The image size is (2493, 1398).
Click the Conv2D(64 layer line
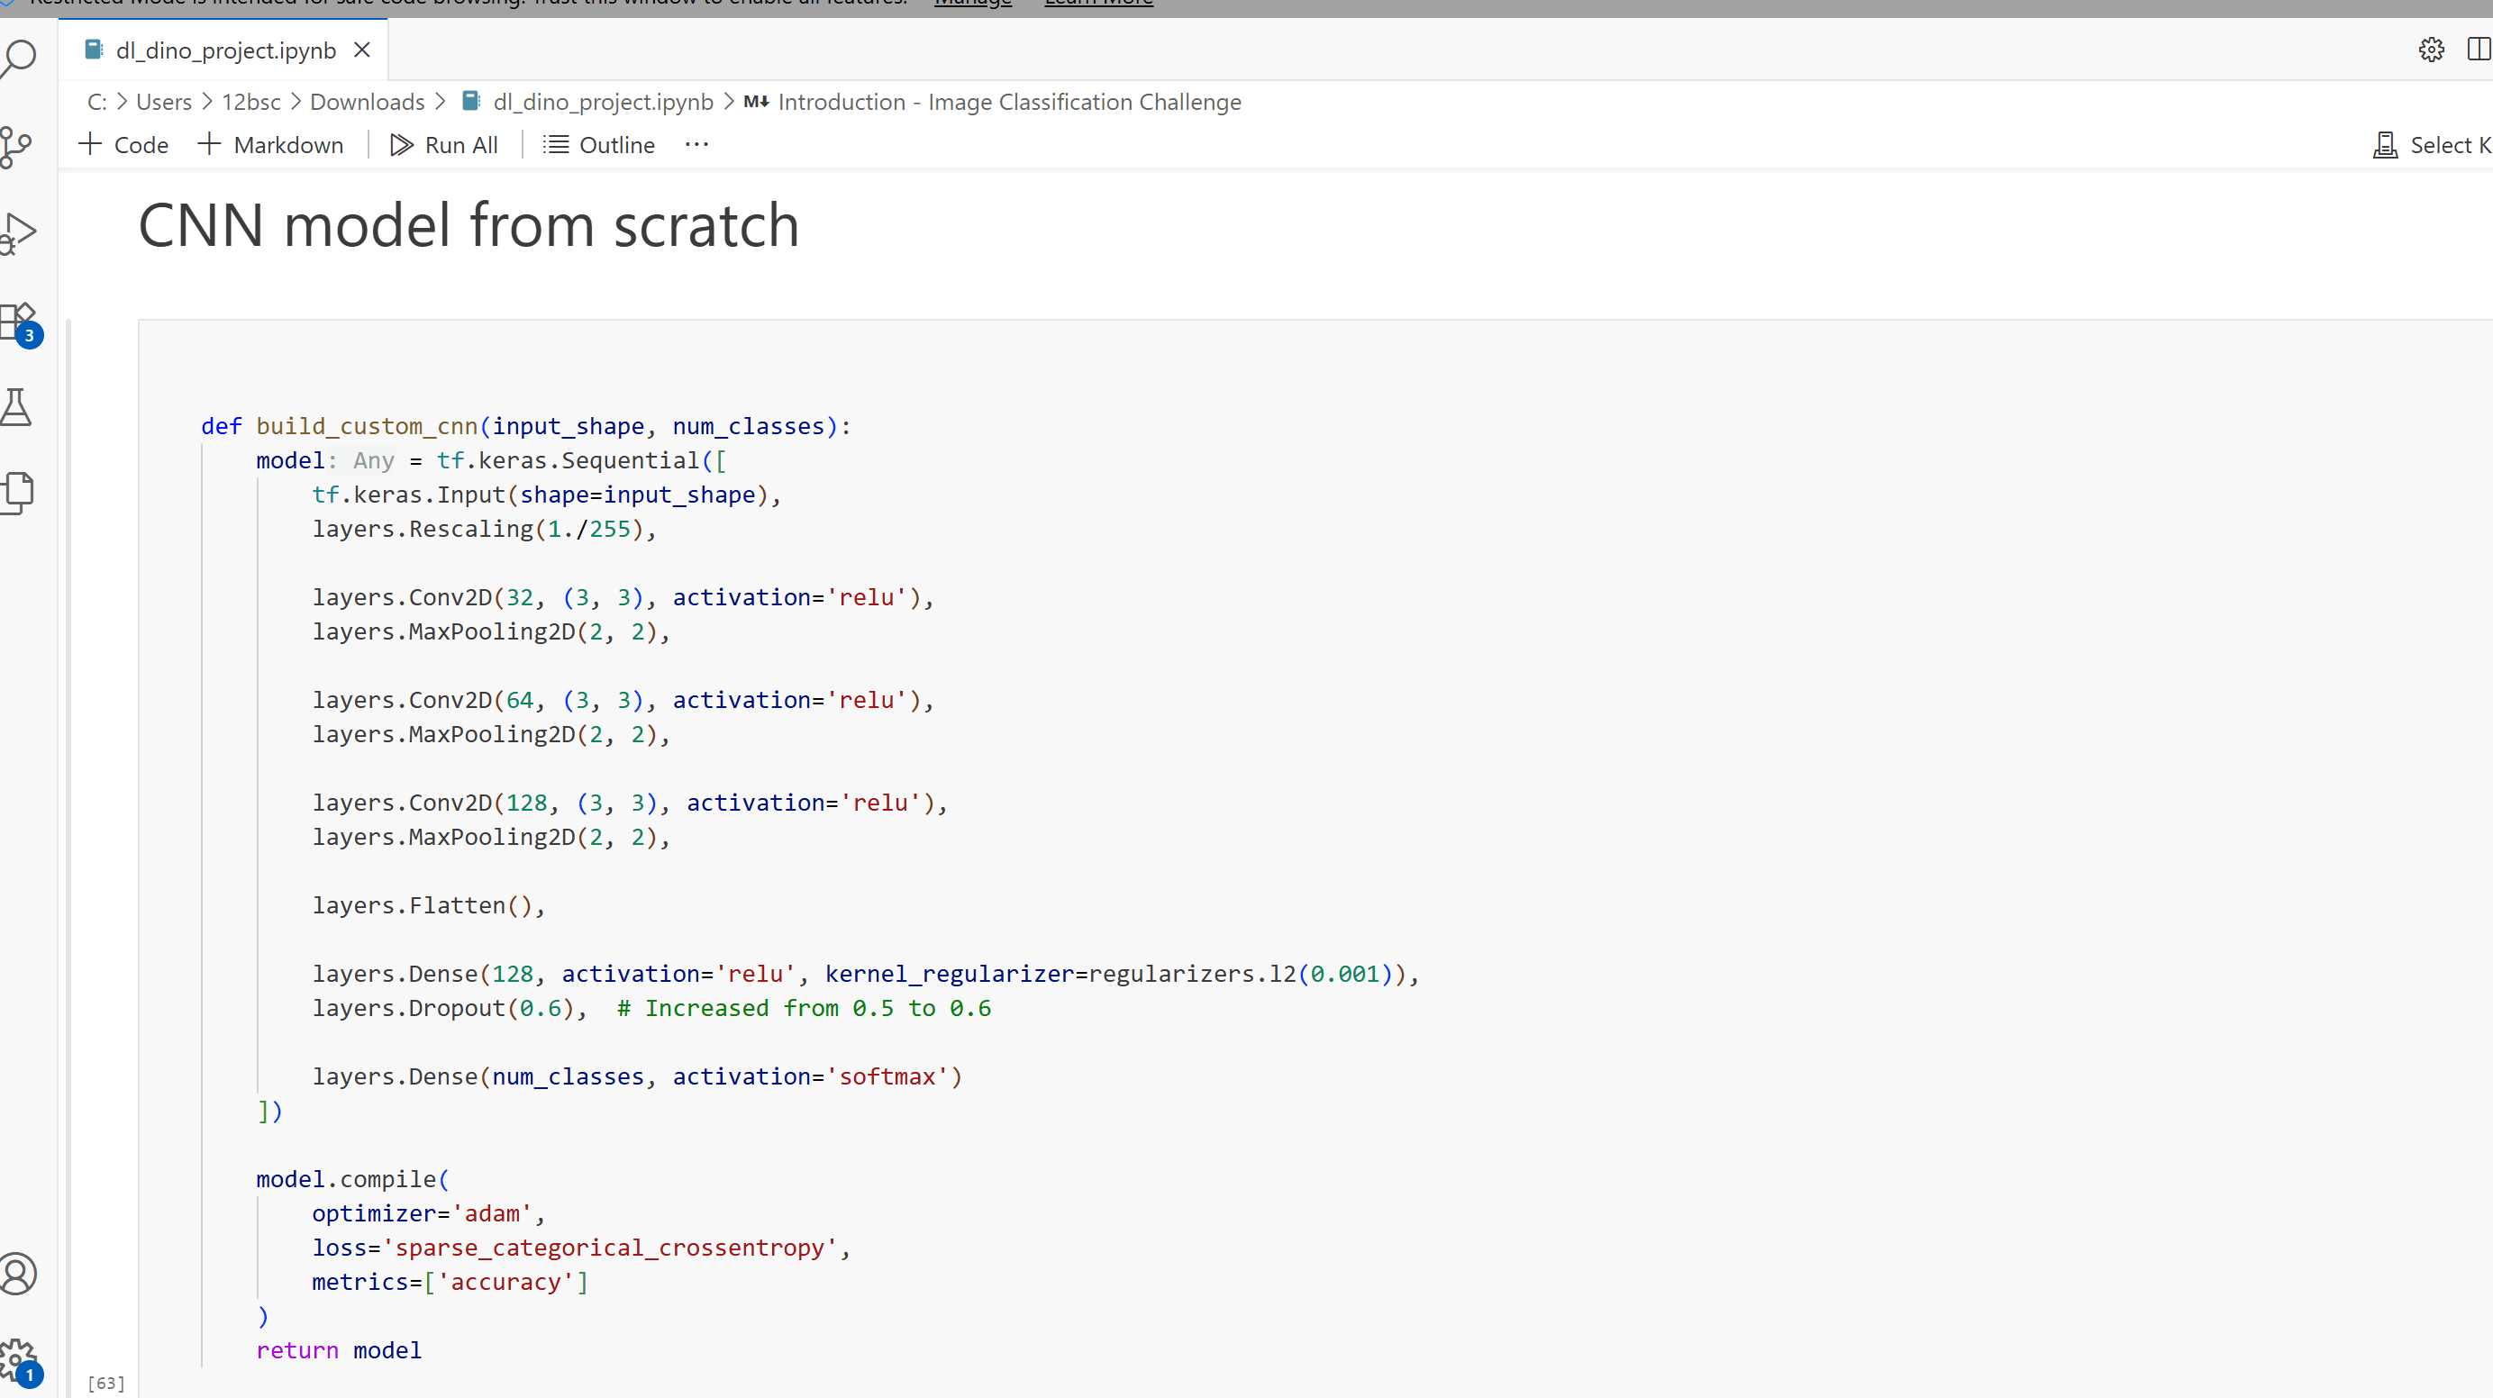pos(623,701)
